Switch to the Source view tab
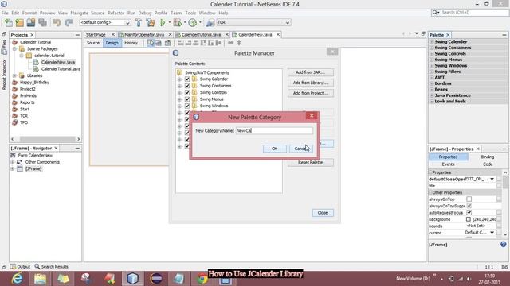 (93, 43)
